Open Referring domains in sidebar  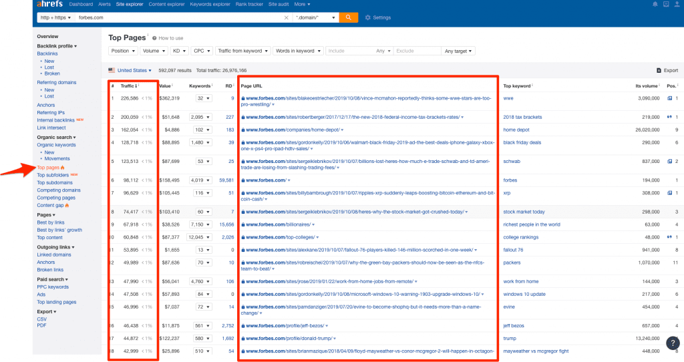click(56, 82)
